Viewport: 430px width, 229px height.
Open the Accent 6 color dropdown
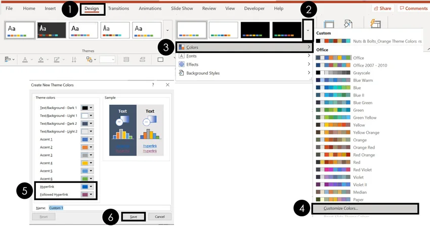pos(87,178)
